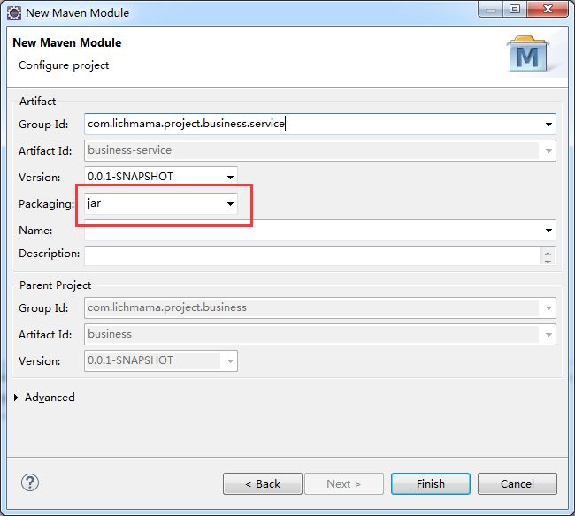This screenshot has height=516, width=575.
Task: Maximize the New Maven Module dialog
Action: [x=515, y=9]
